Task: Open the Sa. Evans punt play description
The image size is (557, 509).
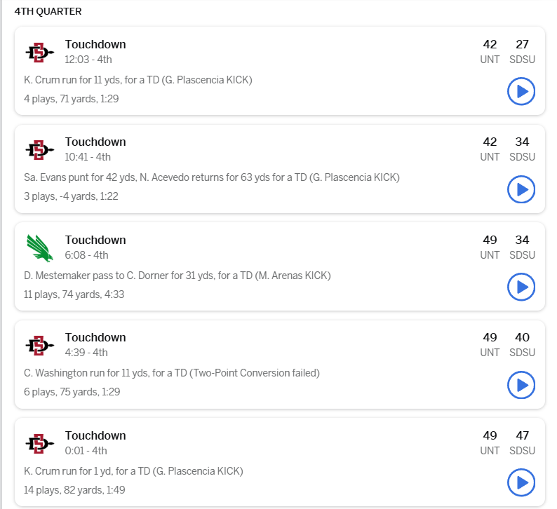Action: click(x=211, y=178)
